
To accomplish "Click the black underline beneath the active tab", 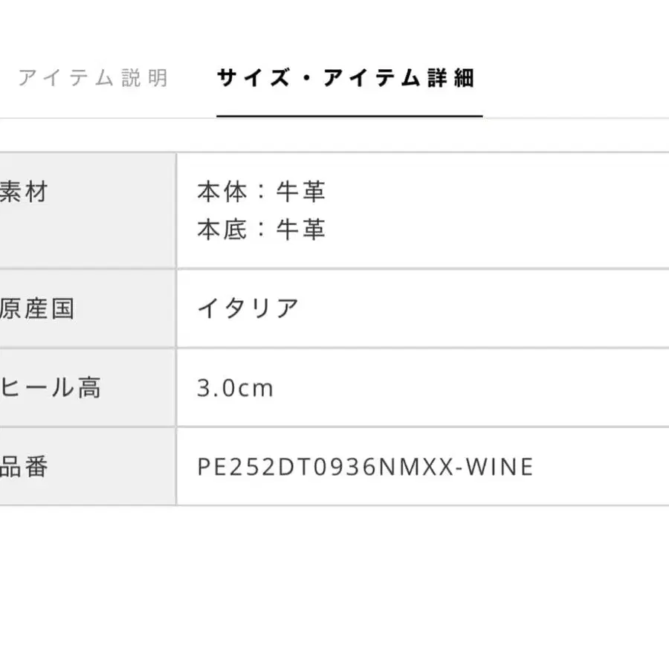I will [x=349, y=116].
